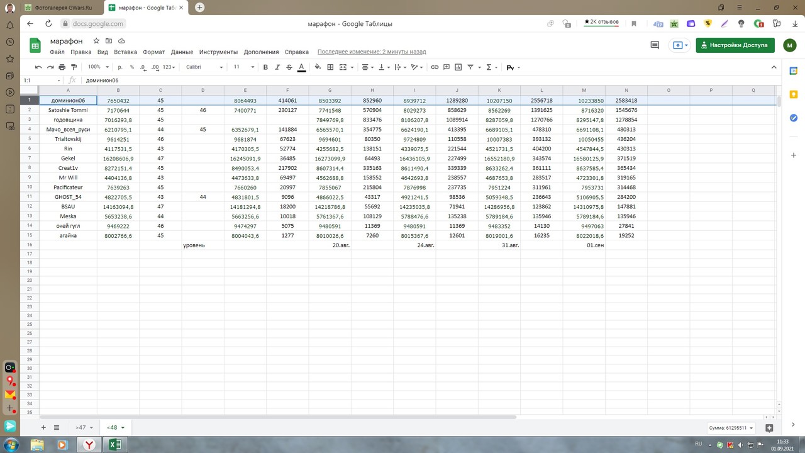
Task: Insert link using chain icon
Action: [x=435, y=67]
